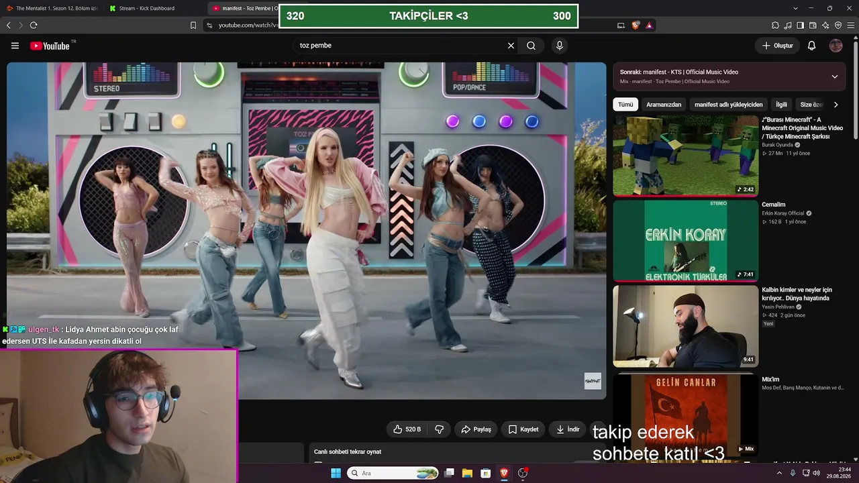Click the YouTube search magnifier button
This screenshot has height=483, width=859.
point(531,46)
